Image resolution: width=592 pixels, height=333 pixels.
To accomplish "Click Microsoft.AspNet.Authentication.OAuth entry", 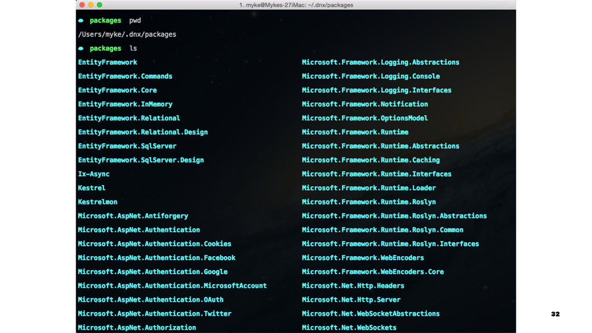I will coord(151,300).
